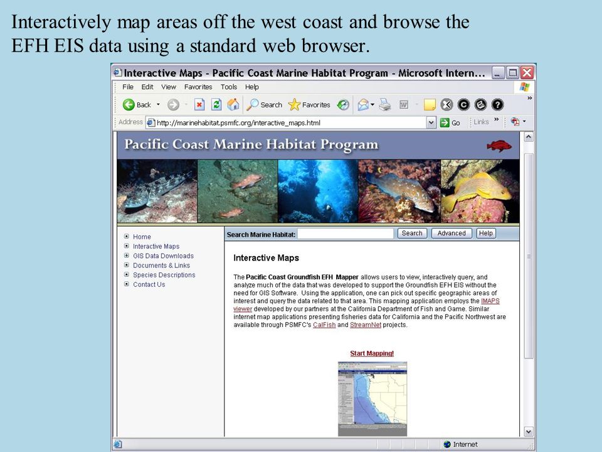Click the black circled e toolbar icon
The image size is (602, 452).
480,105
